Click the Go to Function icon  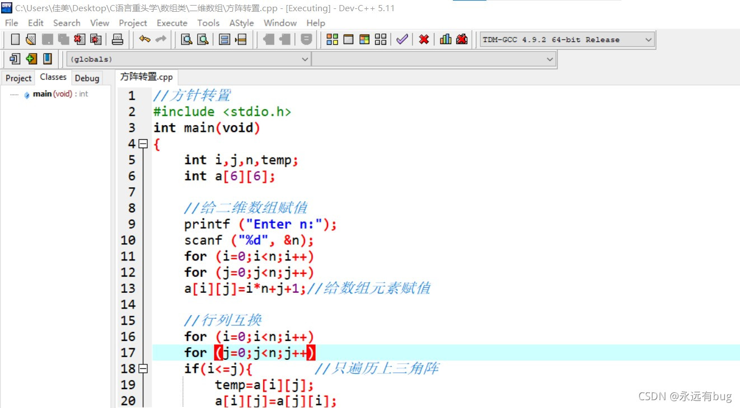[225, 40]
